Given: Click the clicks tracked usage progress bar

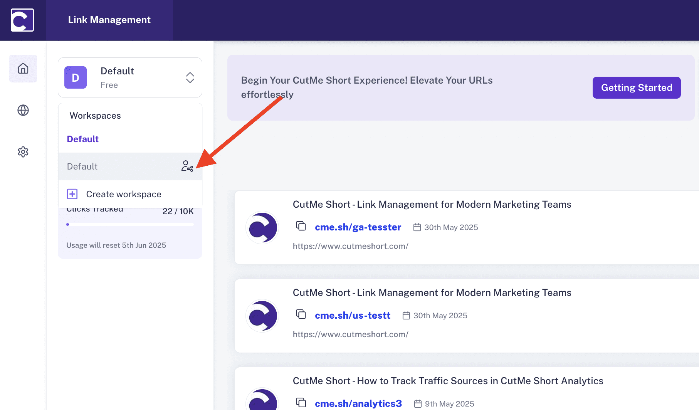Looking at the screenshot, I should click(x=130, y=224).
